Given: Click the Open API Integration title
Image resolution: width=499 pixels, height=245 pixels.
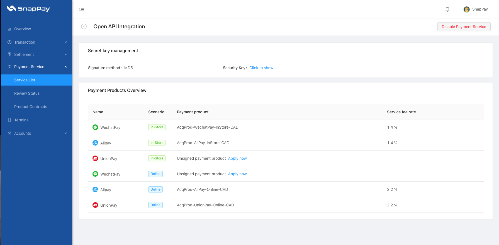Looking at the screenshot, I should click(x=119, y=26).
